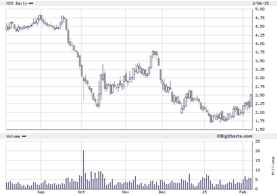This screenshot has width=277, height=196.
Task: Click the Nov month label
Action: tap(125, 192)
